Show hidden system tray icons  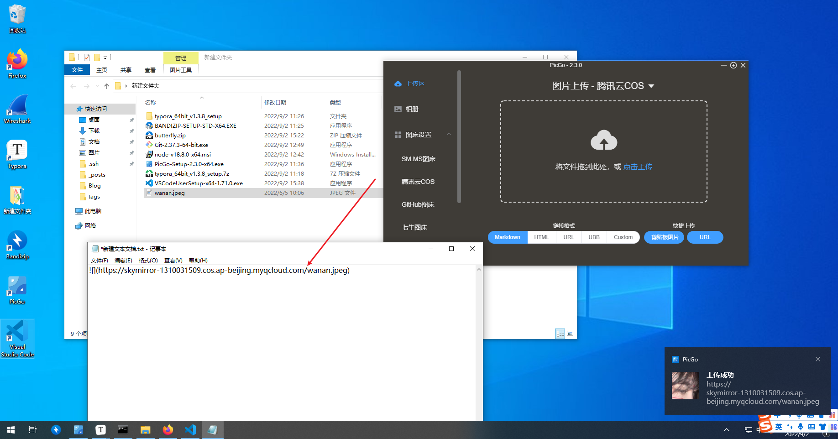[x=727, y=429]
